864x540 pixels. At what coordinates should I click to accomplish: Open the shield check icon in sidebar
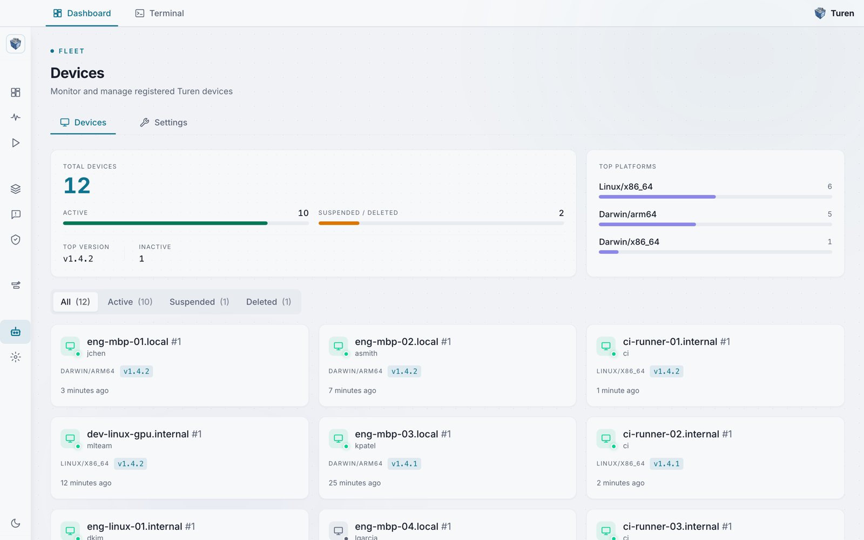point(16,240)
